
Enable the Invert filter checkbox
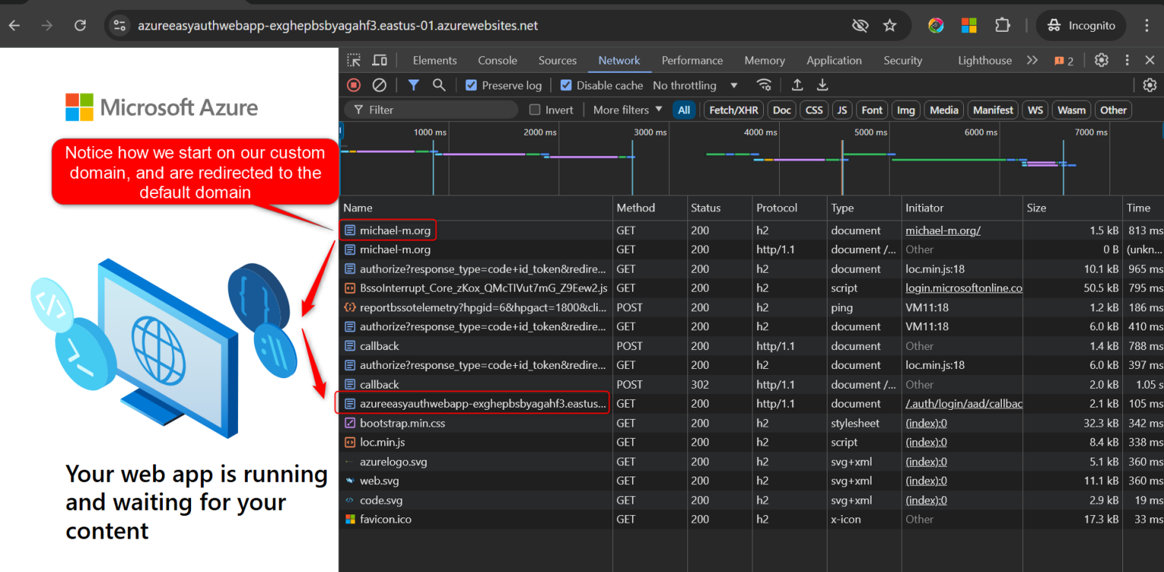pyautogui.click(x=535, y=110)
